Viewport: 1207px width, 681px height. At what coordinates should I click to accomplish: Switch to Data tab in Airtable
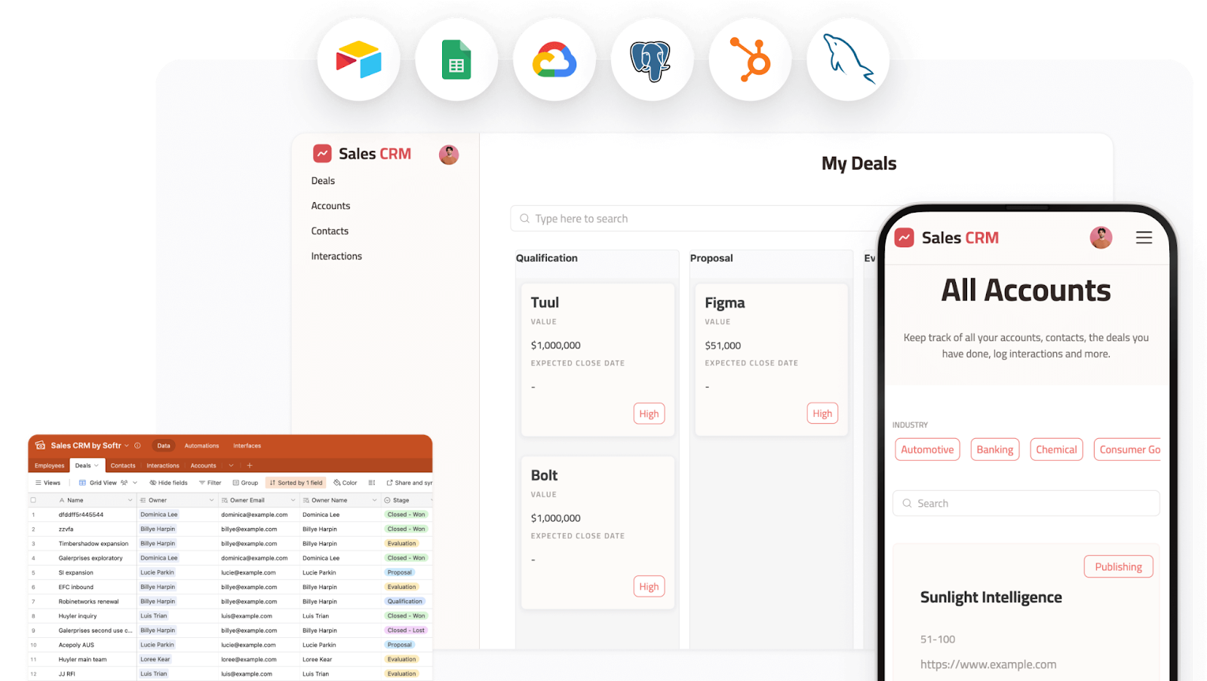click(x=164, y=446)
